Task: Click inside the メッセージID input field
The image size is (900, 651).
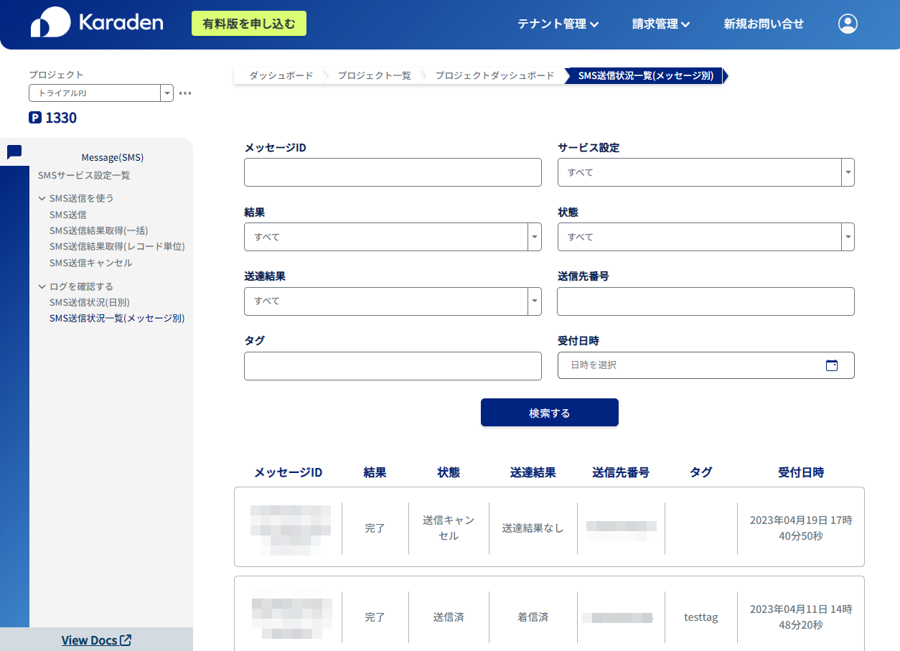Action: click(x=393, y=172)
